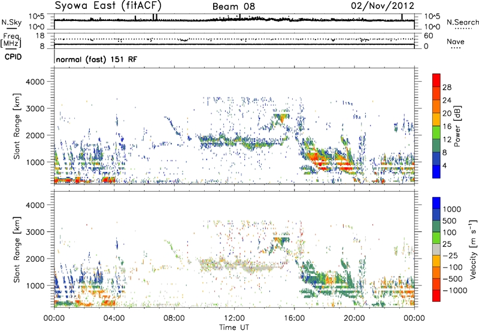The image size is (479, 331).
Task: Pick the gray −25 to 25 velocity colorbar segment
Action: click(x=436, y=249)
